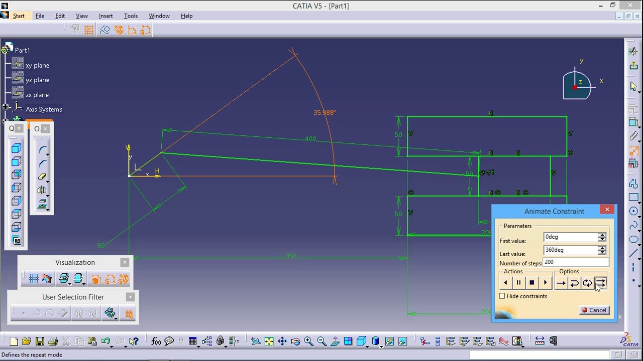Increase First value with up spinner
The height and width of the screenshot is (361, 643).
click(x=602, y=235)
